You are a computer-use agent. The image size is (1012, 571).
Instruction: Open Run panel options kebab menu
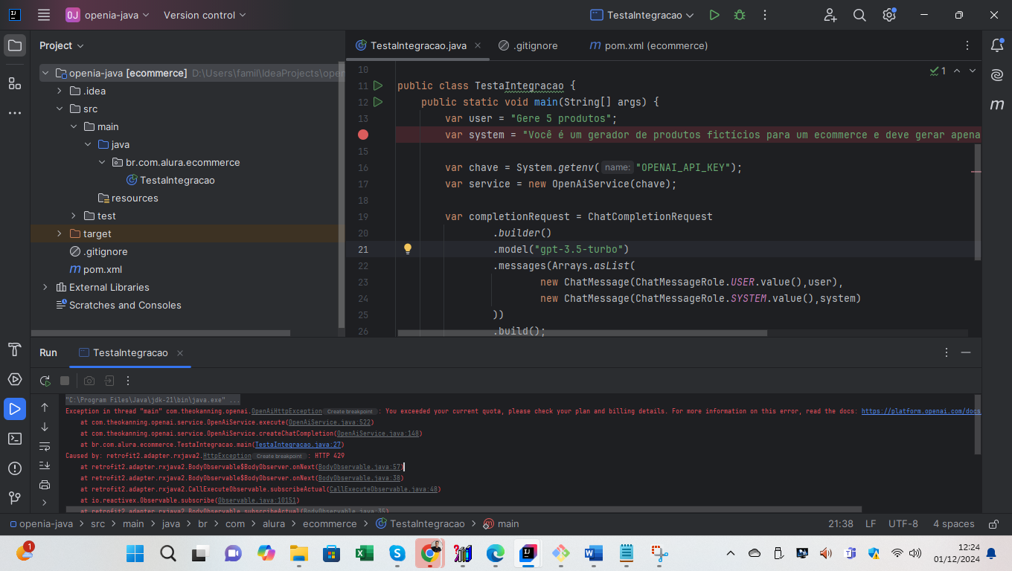click(x=947, y=352)
